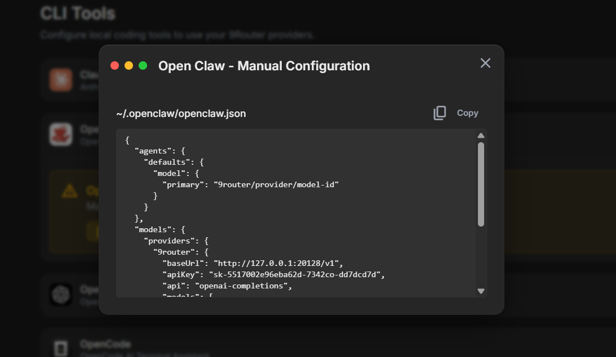Click the code box vertical scrollbar thumb

point(481,184)
